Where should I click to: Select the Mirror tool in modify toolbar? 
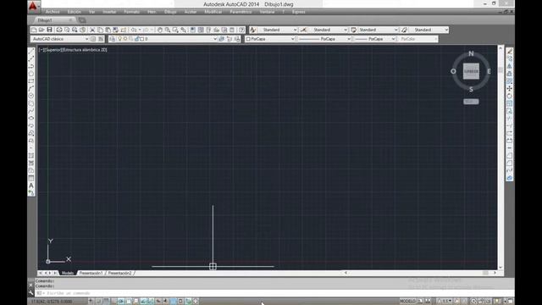click(x=510, y=66)
